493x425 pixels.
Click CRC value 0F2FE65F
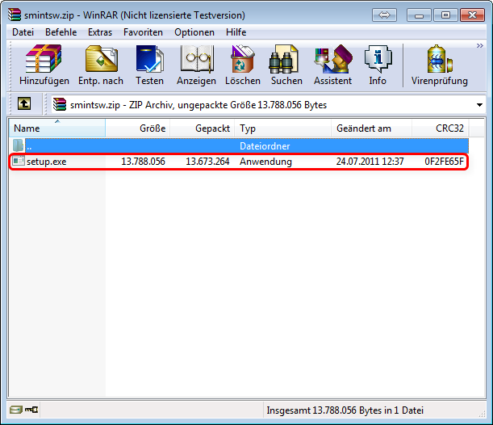point(444,162)
